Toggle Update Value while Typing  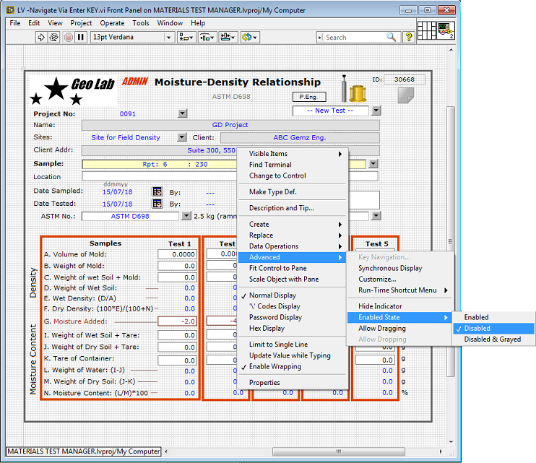coord(290,355)
